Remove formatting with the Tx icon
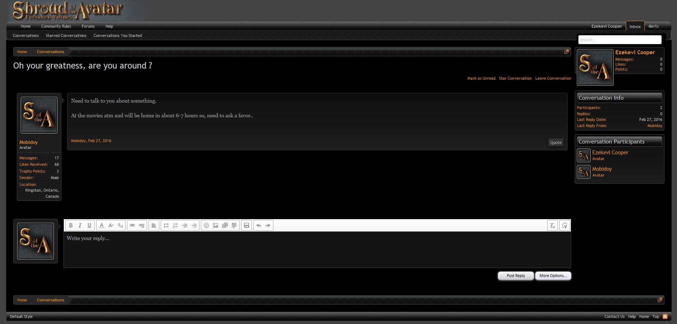This screenshot has height=324, width=677. (x=553, y=225)
